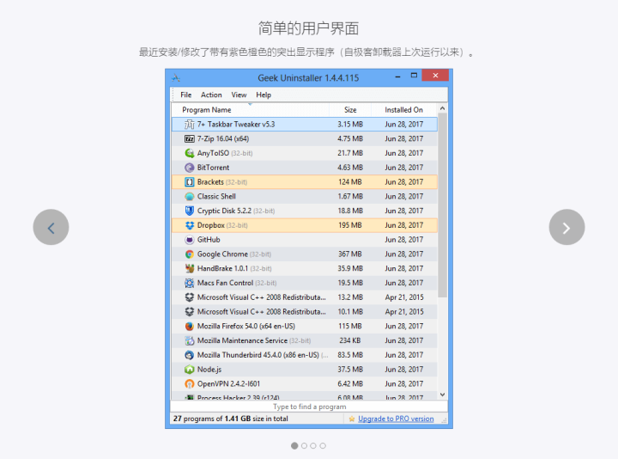Click the Geek Uninstaller title bar icon
The image size is (618, 459).
pos(176,77)
